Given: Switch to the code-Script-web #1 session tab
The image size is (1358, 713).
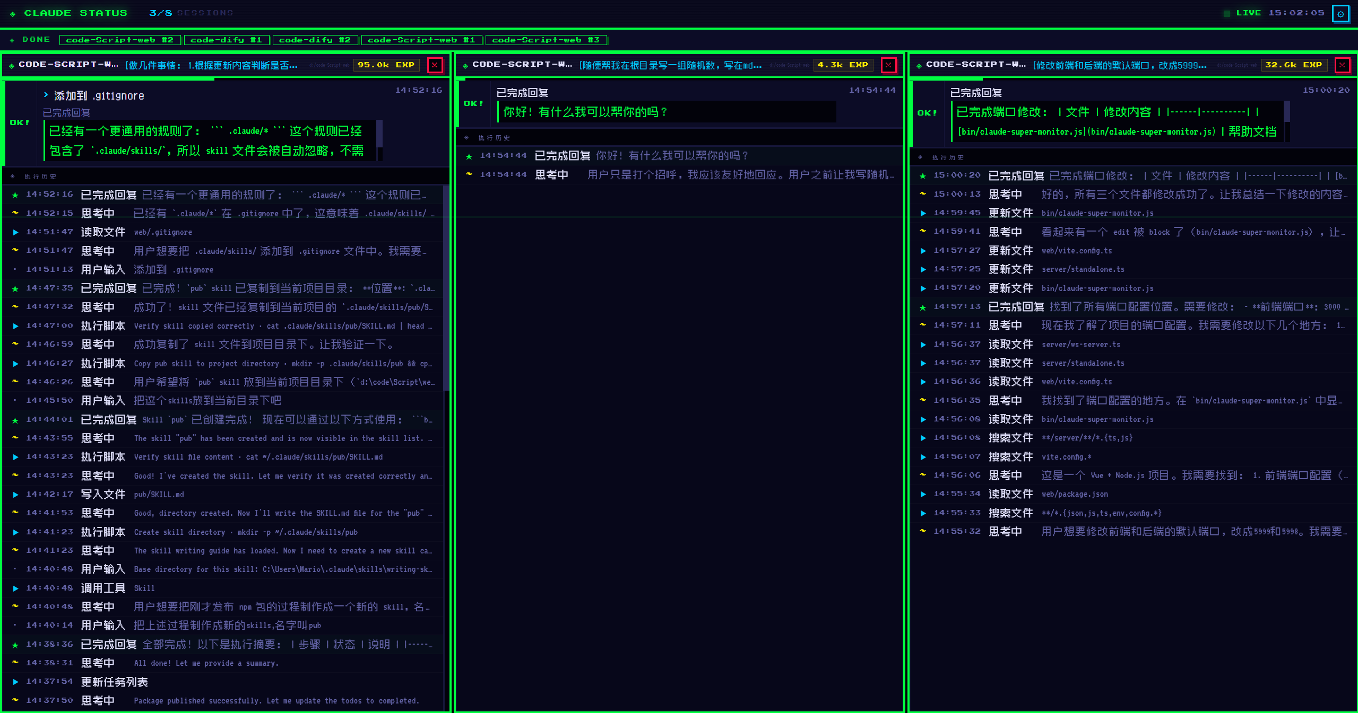Looking at the screenshot, I should pos(422,40).
